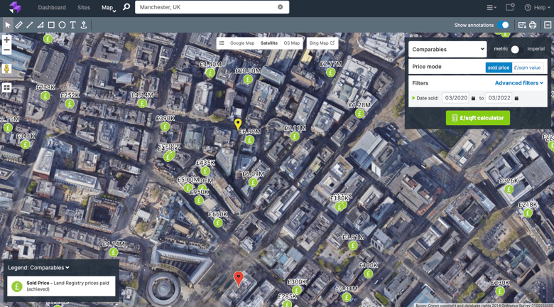Screen dimensions: 554x307
Task: Select the angle polygon tool
Action: (x=40, y=25)
